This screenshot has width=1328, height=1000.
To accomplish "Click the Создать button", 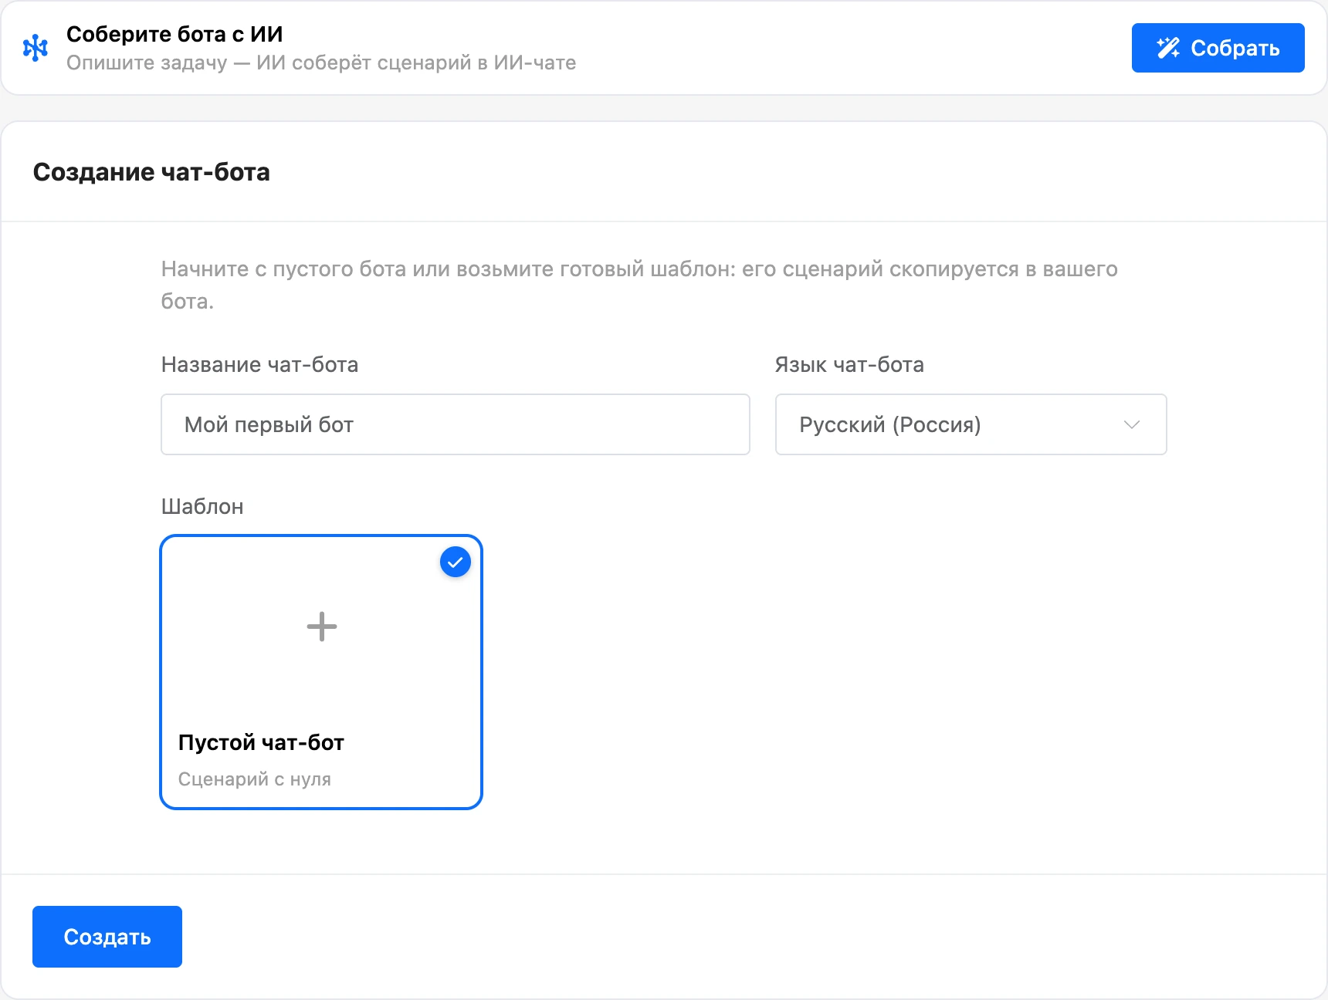I will pyautogui.click(x=107, y=937).
